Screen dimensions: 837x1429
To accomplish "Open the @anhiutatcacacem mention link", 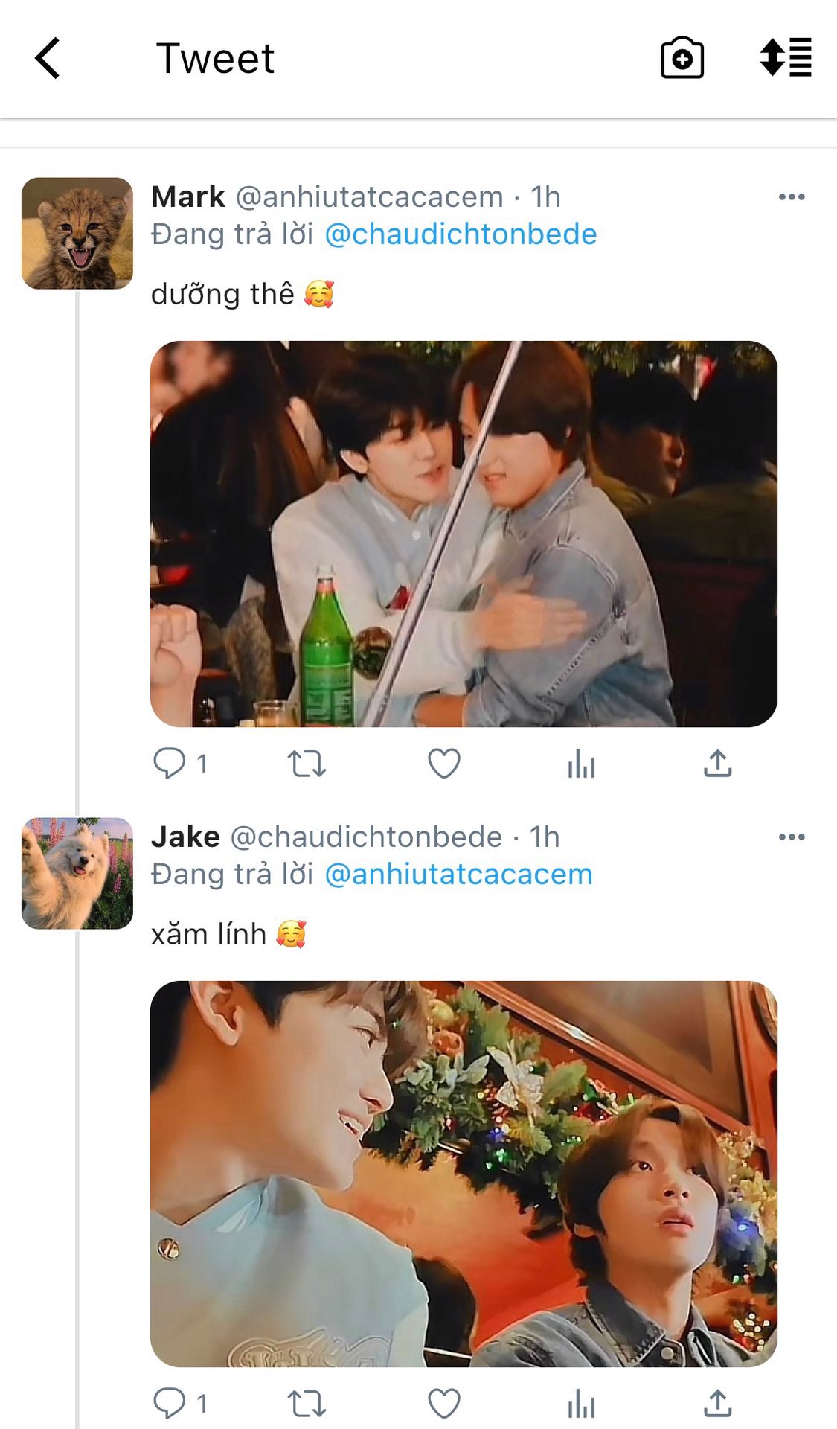I will tap(458, 875).
